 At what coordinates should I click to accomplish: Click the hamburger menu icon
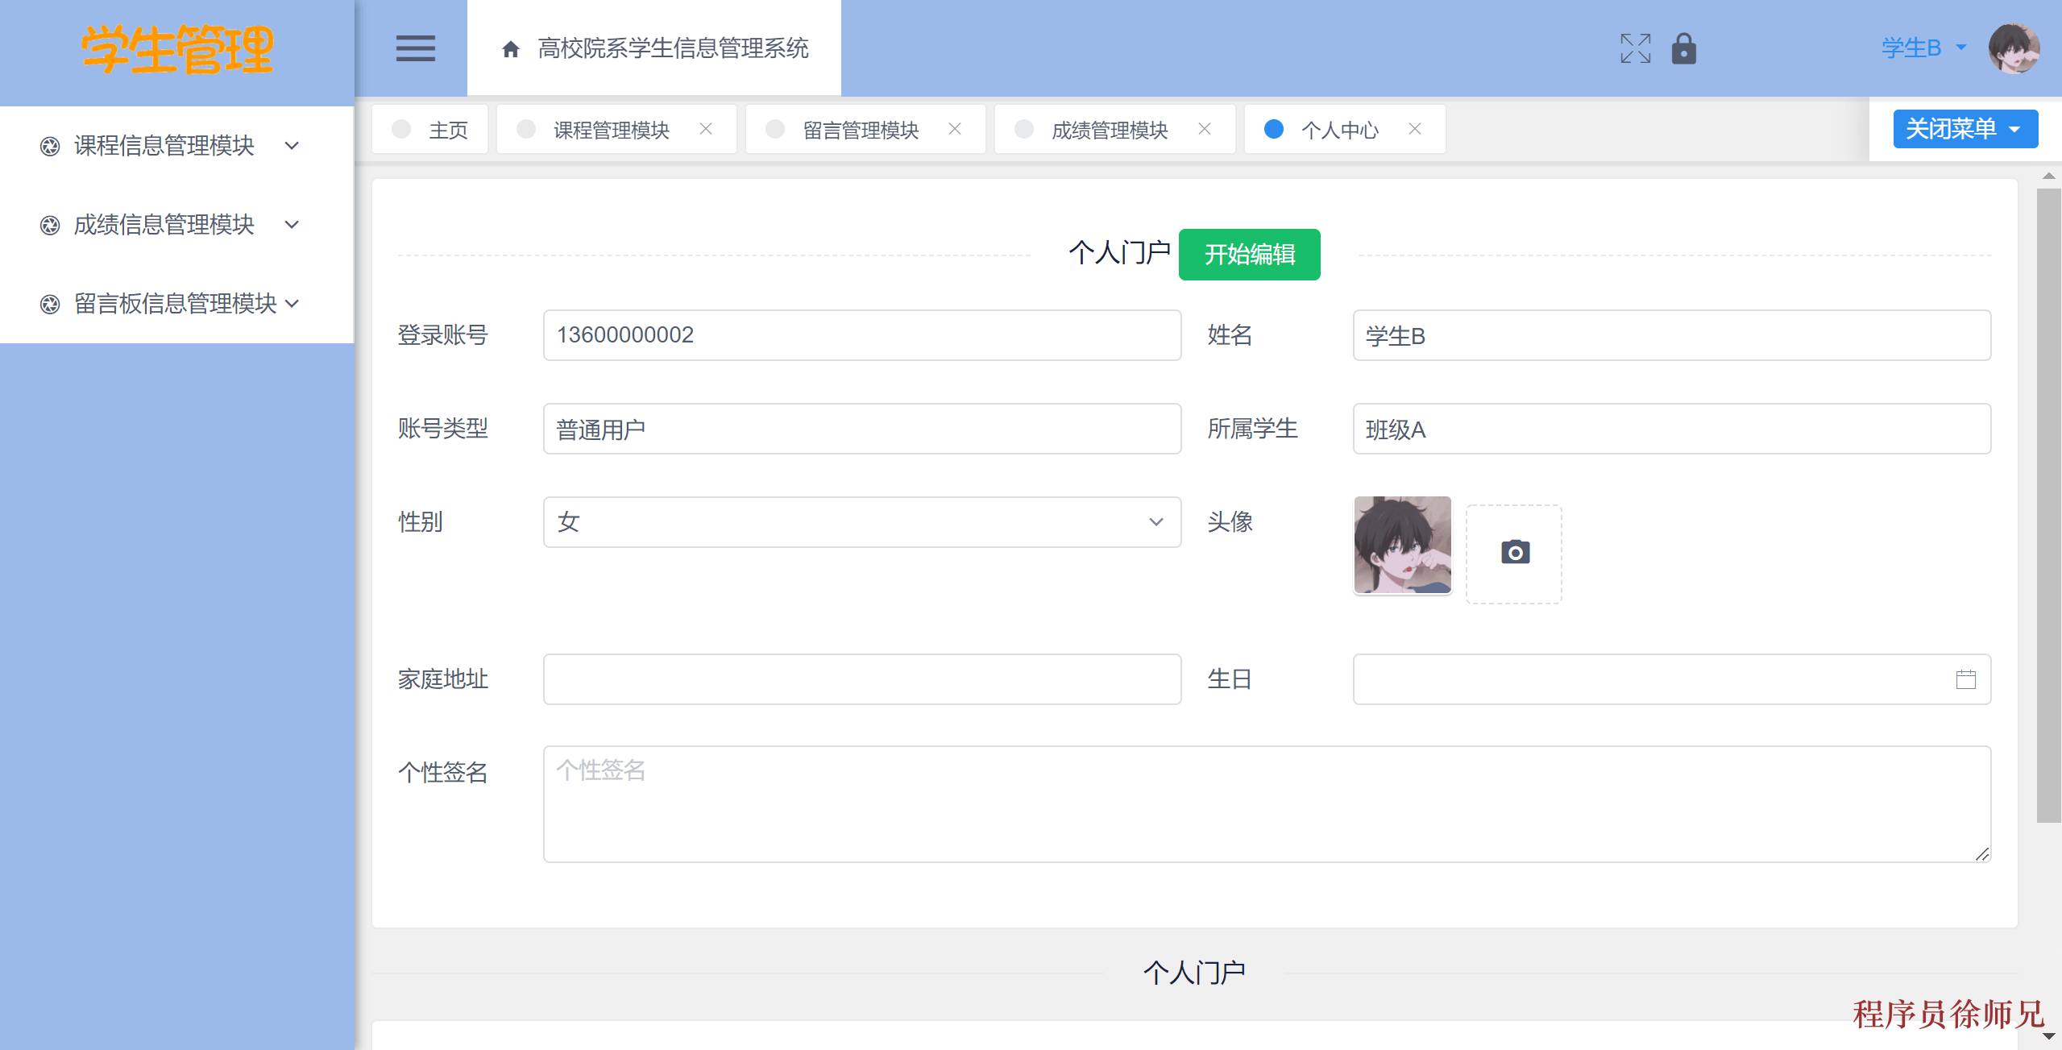click(x=416, y=48)
